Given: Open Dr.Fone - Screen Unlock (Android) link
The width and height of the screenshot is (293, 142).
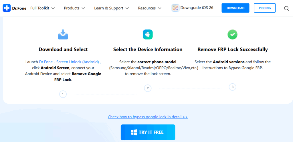Looking at the screenshot, I should (69, 62).
